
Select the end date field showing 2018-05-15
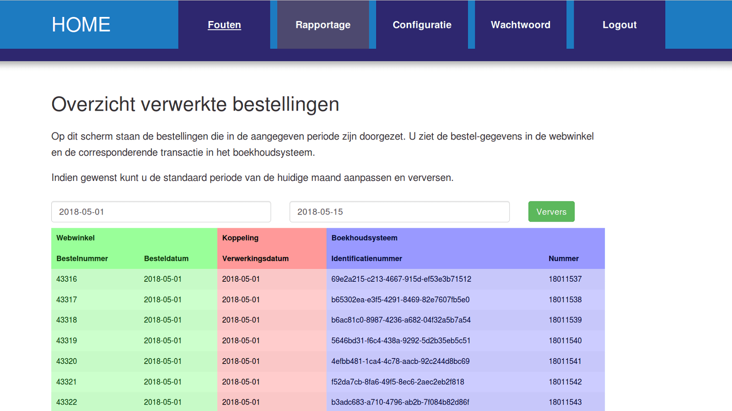[x=399, y=211]
